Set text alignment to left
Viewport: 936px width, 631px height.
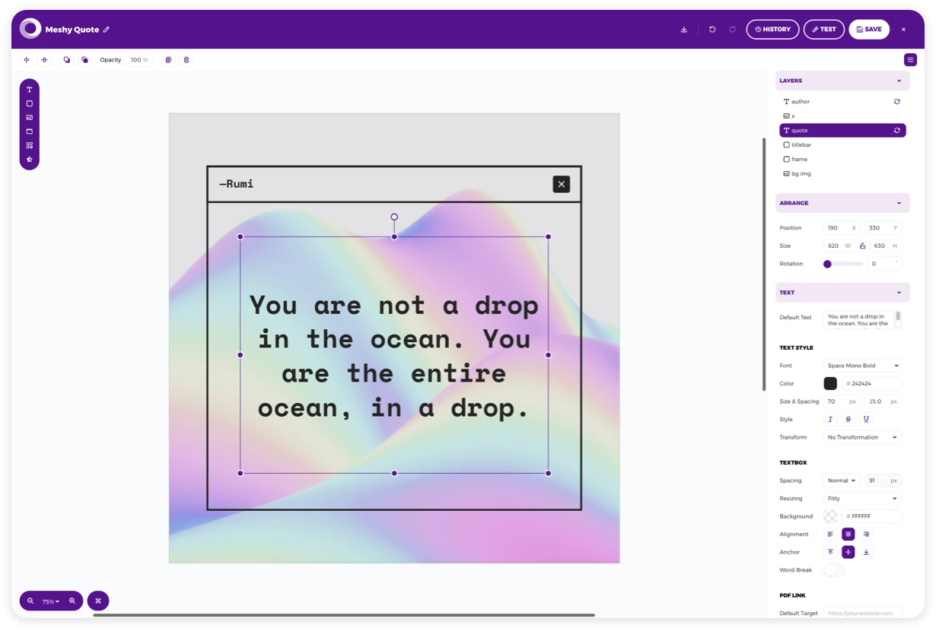[830, 534]
